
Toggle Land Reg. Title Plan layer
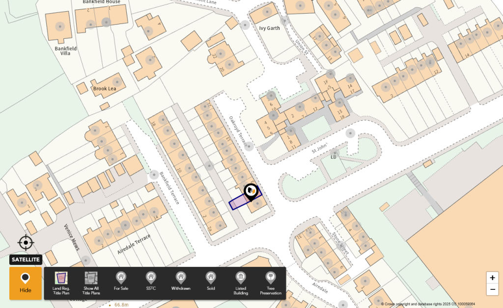tap(61, 283)
